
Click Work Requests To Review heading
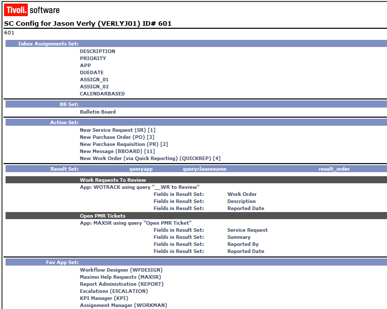pyautogui.click(x=113, y=180)
